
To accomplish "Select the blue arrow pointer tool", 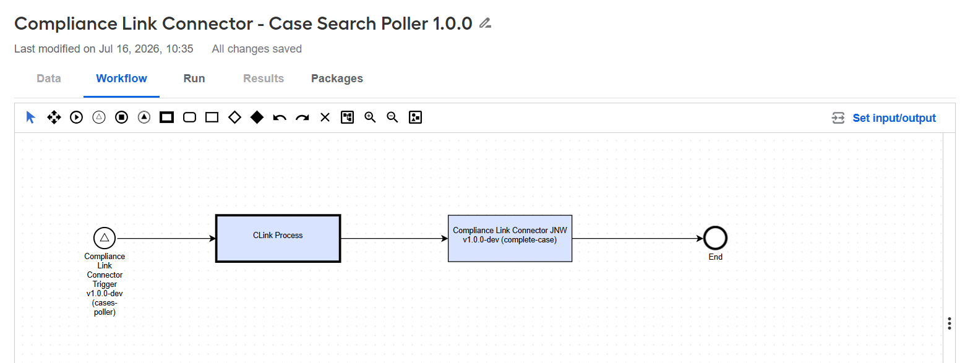I will click(x=31, y=117).
